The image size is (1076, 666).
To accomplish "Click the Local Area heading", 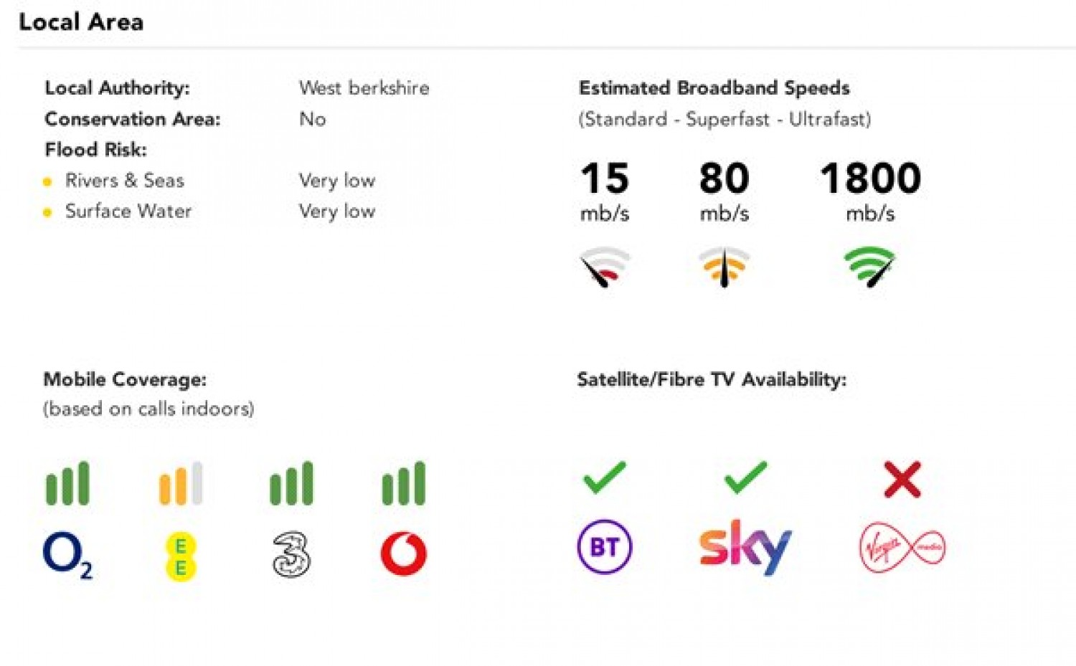I will (x=81, y=22).
